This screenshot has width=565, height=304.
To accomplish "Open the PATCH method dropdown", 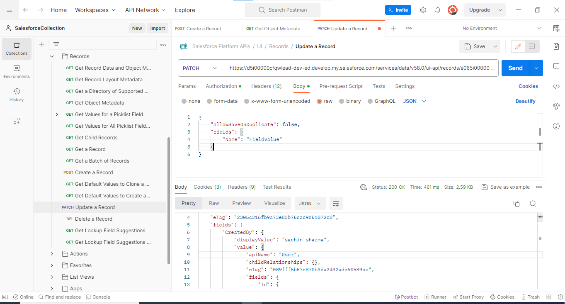I will (201, 68).
